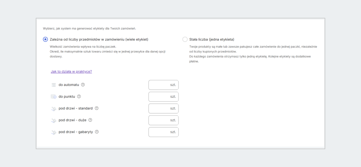This screenshot has height=167, width=361.
Task: Focus the 'do punktu' quantity input field
Action: tap(163, 97)
